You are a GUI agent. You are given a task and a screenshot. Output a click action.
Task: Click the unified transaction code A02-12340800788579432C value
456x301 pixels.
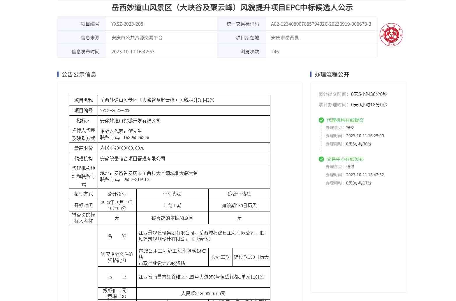[x=321, y=24]
